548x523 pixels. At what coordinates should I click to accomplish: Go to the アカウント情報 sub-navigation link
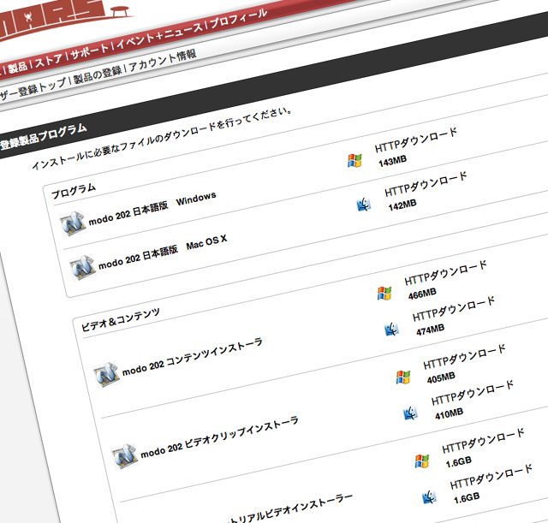click(163, 61)
